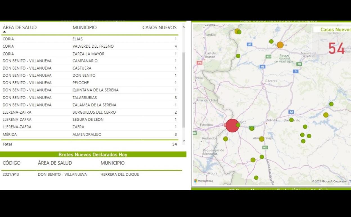351x217 pixels.
Task: Click the southernmost green bubble on the map
Action: click(256, 178)
